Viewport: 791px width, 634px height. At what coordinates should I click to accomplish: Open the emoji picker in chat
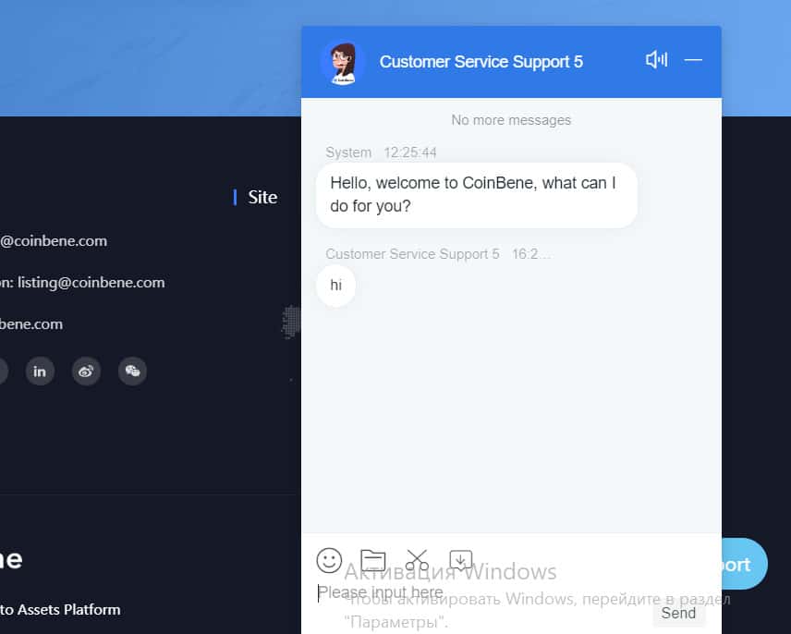click(x=329, y=560)
